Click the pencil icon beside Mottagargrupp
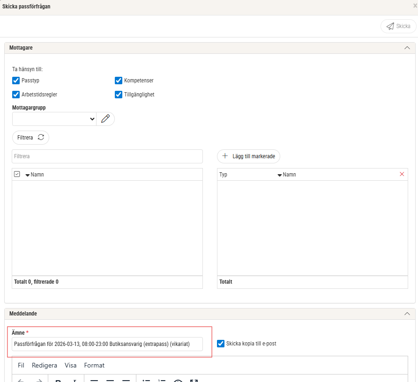 (x=105, y=119)
